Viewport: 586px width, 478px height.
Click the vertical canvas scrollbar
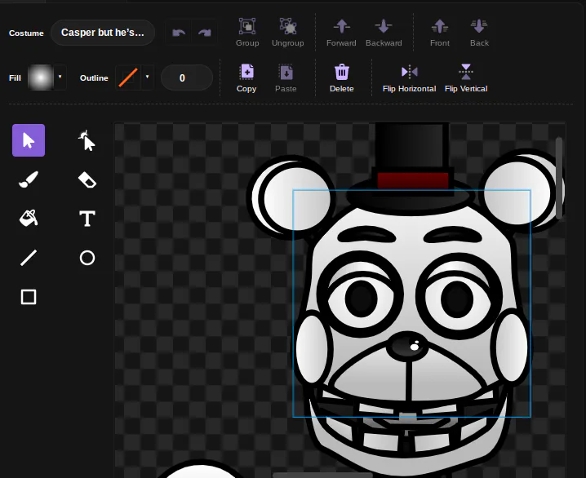point(559,179)
